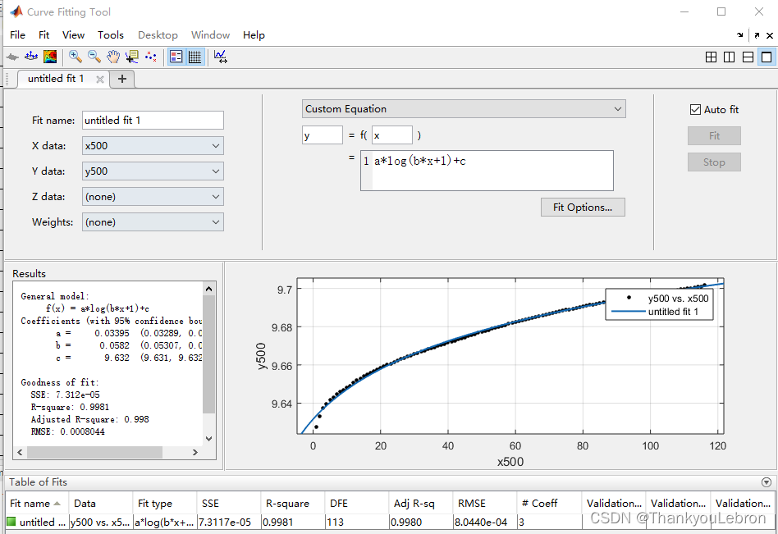
Task: Select the Data Cursor tool
Action: [132, 57]
